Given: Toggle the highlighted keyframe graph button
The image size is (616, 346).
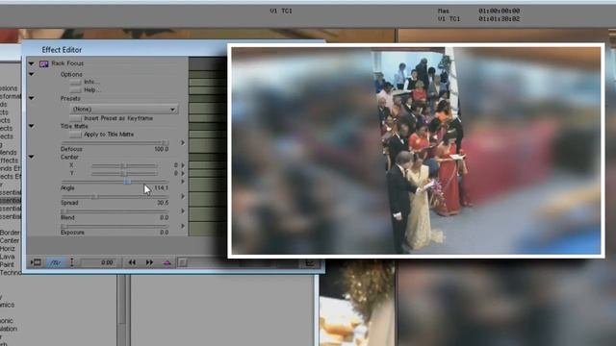Looking at the screenshot, I should pos(56,262).
